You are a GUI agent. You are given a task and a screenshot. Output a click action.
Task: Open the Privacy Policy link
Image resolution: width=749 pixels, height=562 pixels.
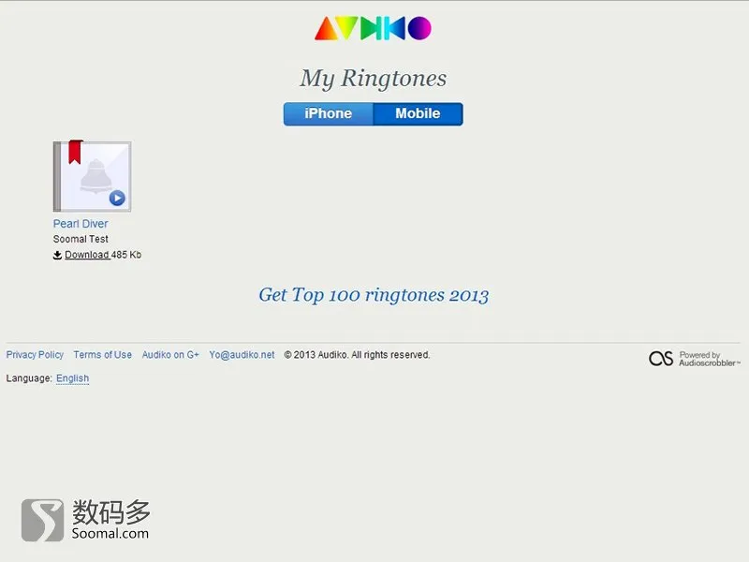pos(35,355)
